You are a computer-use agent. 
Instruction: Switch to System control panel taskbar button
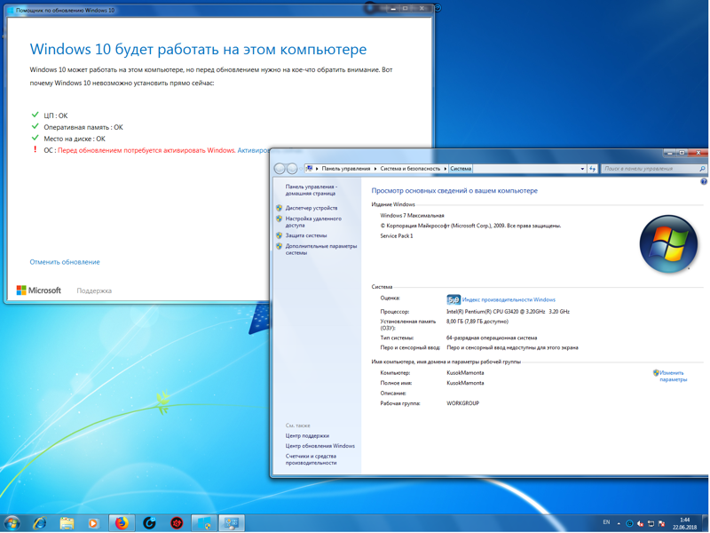tap(232, 523)
